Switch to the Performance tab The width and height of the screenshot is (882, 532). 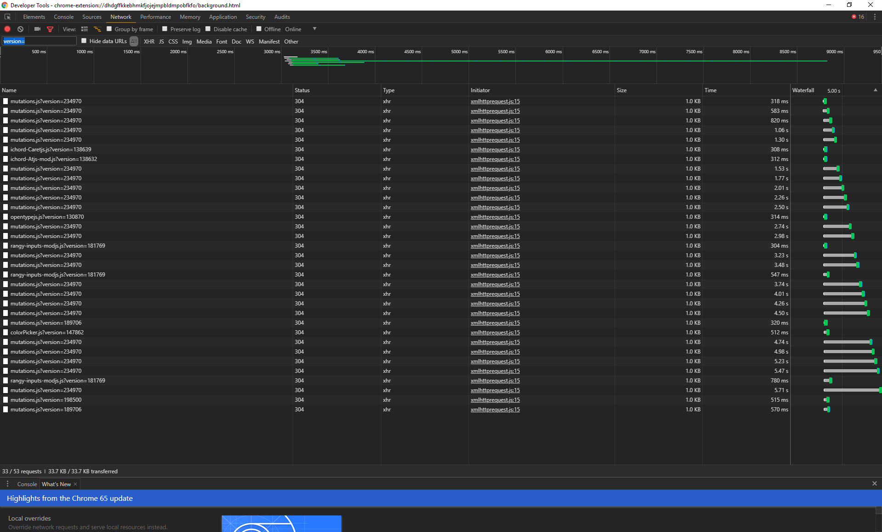(x=155, y=17)
